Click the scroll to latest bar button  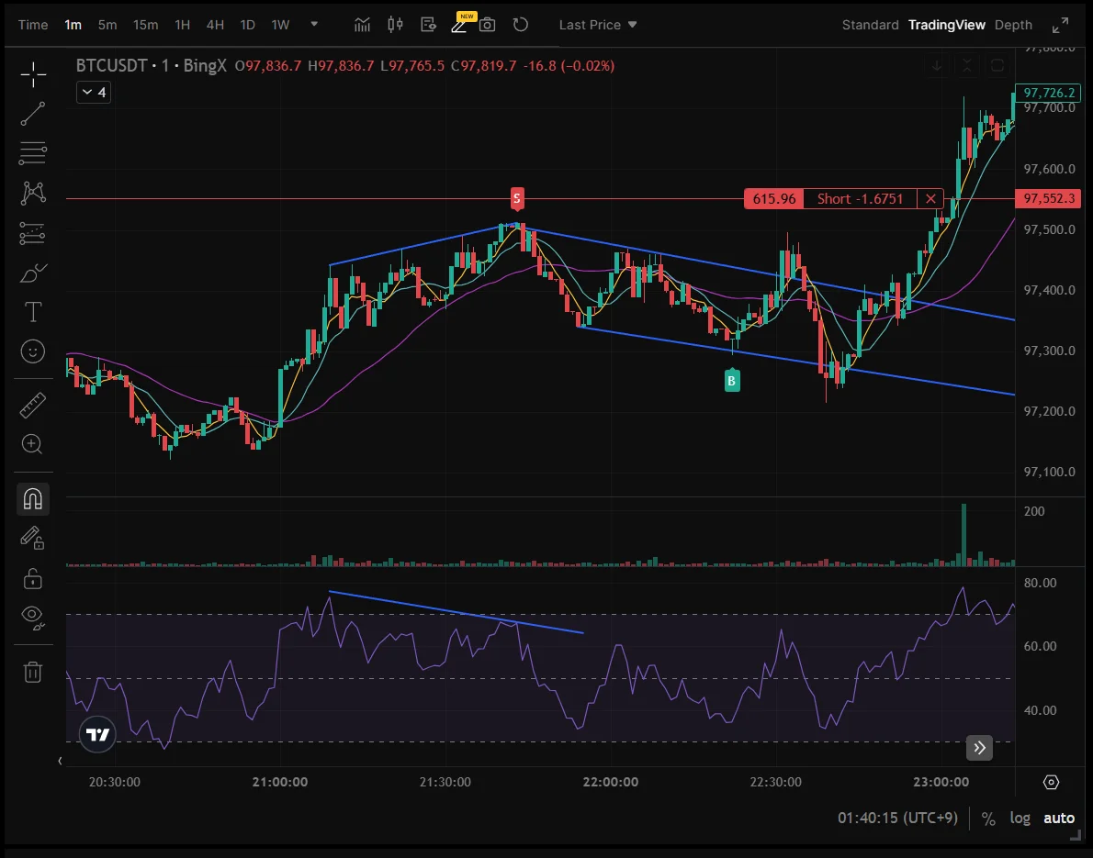click(979, 747)
